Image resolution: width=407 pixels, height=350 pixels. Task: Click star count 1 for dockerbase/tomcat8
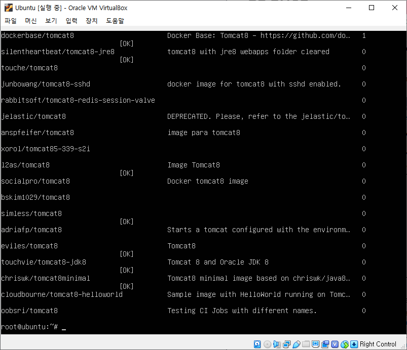coord(364,35)
